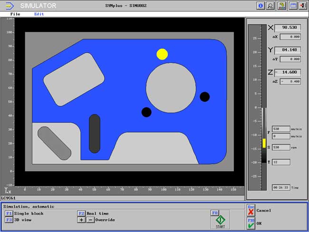Click the green checkmark OK icon

point(251,225)
